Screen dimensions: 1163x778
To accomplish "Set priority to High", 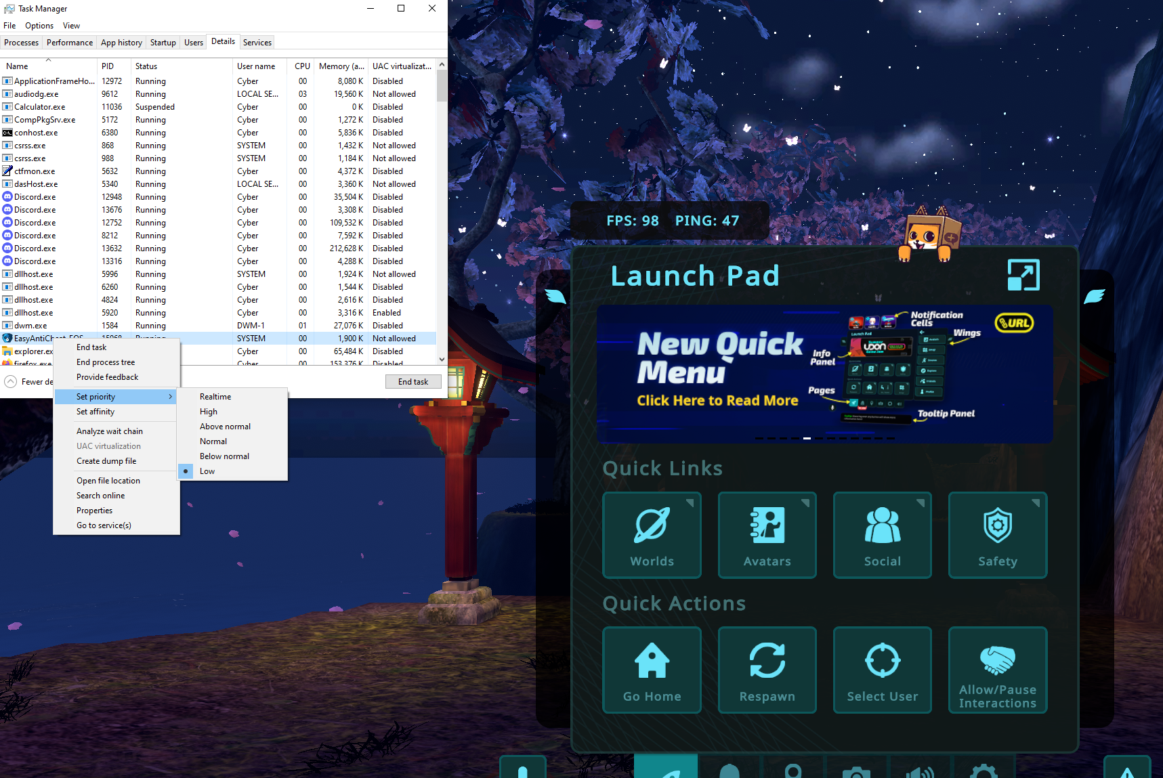I will coord(232,412).
